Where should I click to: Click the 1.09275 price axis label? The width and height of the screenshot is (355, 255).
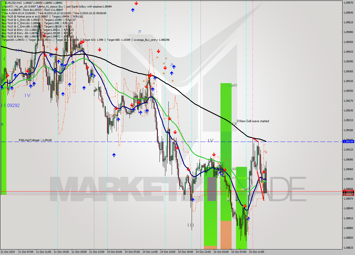[349, 101]
